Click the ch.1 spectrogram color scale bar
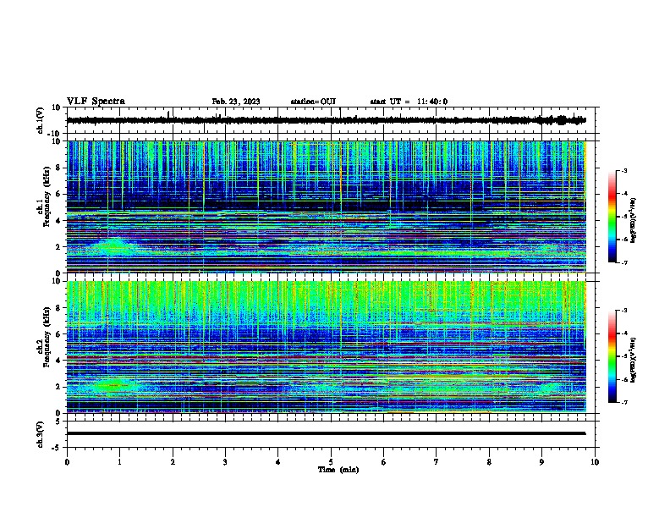 point(612,217)
